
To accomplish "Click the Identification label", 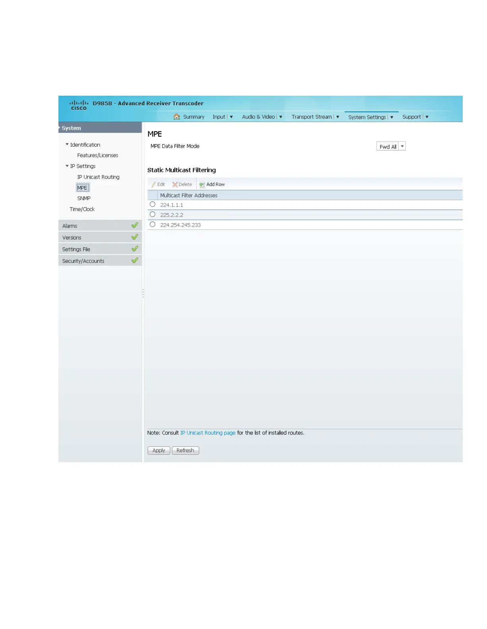I will click(85, 145).
